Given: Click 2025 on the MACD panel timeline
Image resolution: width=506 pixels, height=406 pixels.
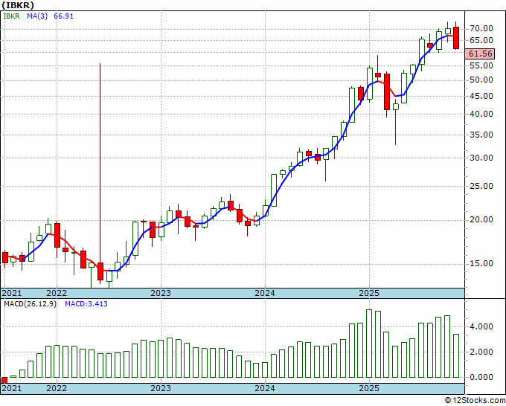Looking at the screenshot, I should tap(369, 388).
